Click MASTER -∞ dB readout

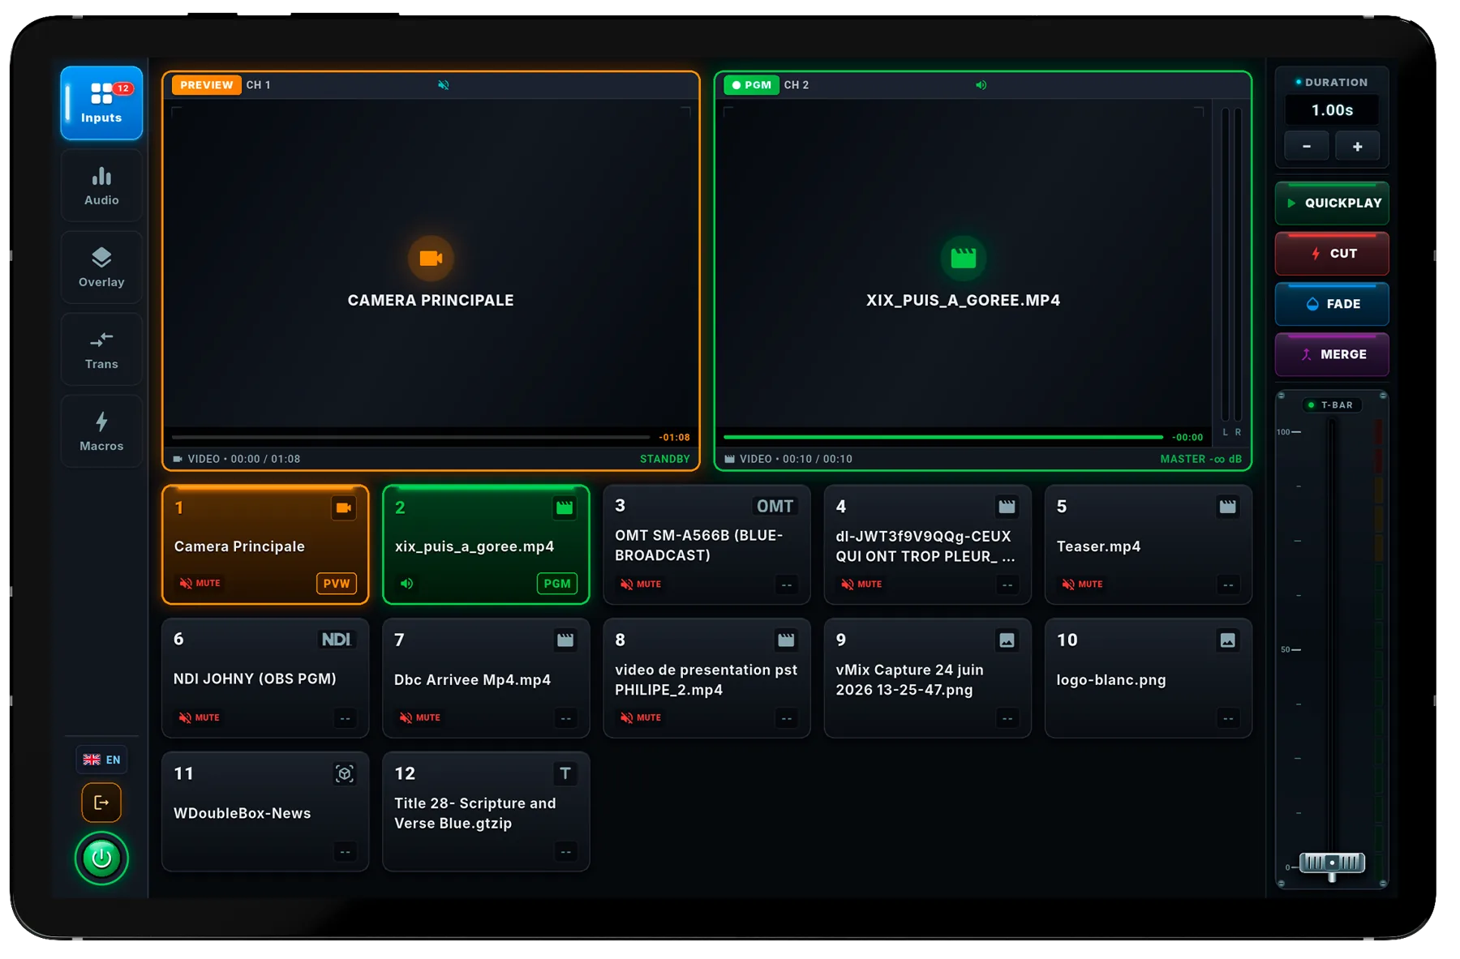point(1200,459)
